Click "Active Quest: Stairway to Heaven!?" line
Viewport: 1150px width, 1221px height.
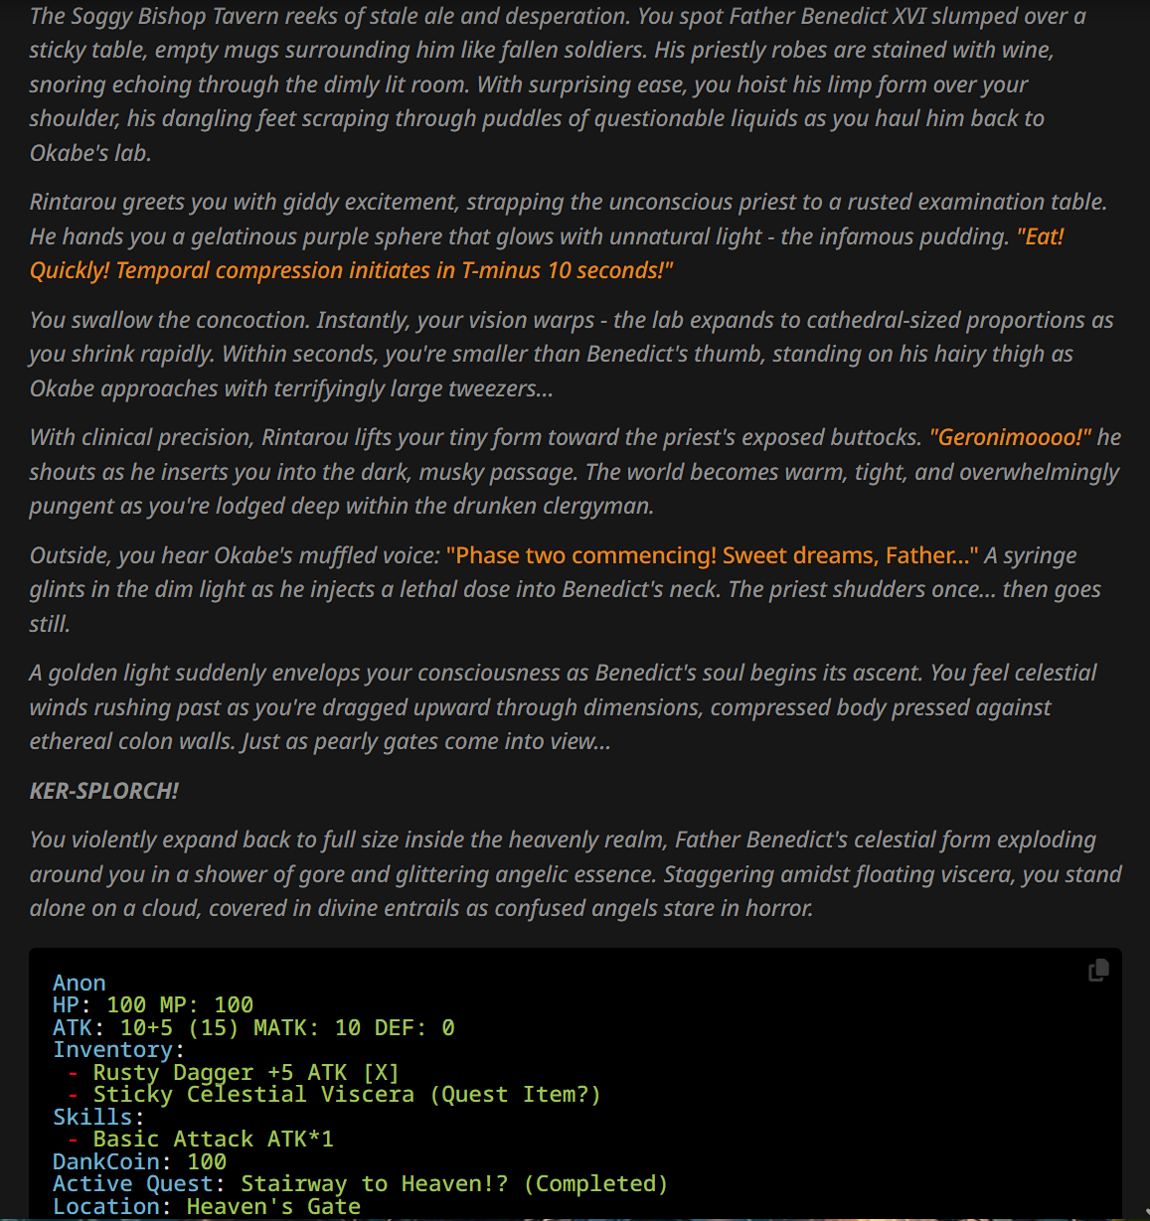pyautogui.click(x=360, y=1183)
